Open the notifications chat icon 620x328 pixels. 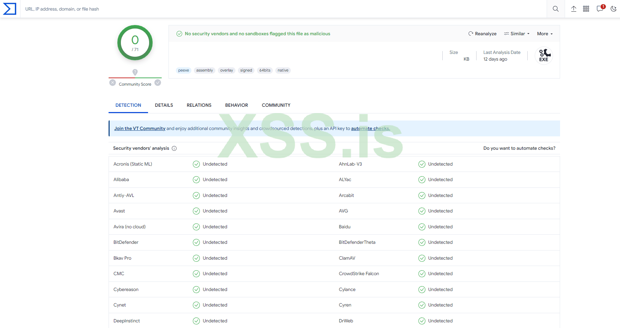click(x=600, y=8)
